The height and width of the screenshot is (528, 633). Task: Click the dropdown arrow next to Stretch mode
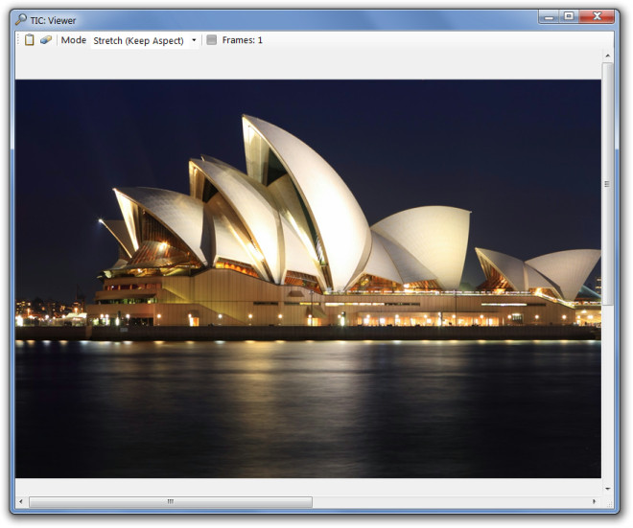tap(194, 40)
